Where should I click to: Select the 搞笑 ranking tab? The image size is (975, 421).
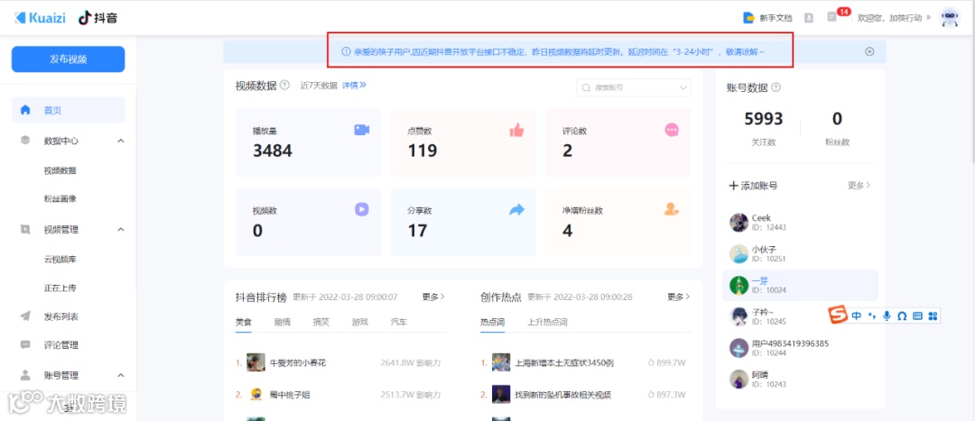(320, 322)
